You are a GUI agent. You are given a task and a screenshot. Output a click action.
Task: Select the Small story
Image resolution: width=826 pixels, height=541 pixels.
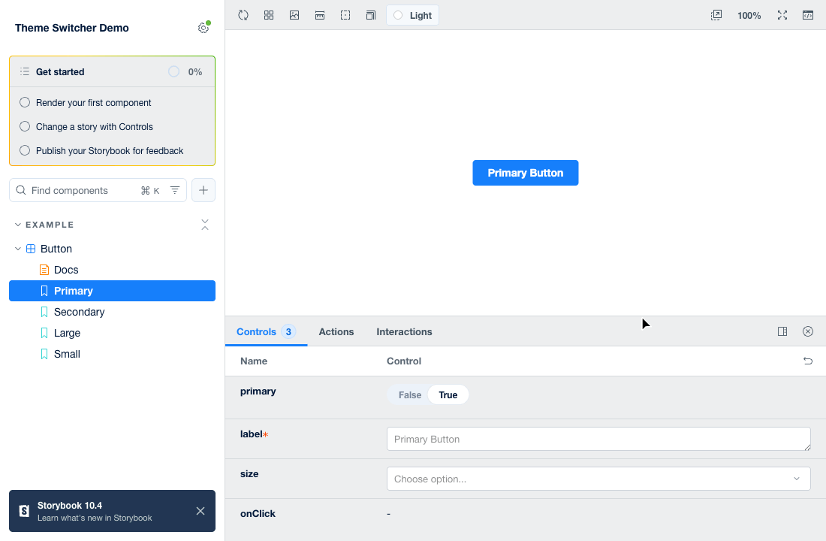click(112, 355)
